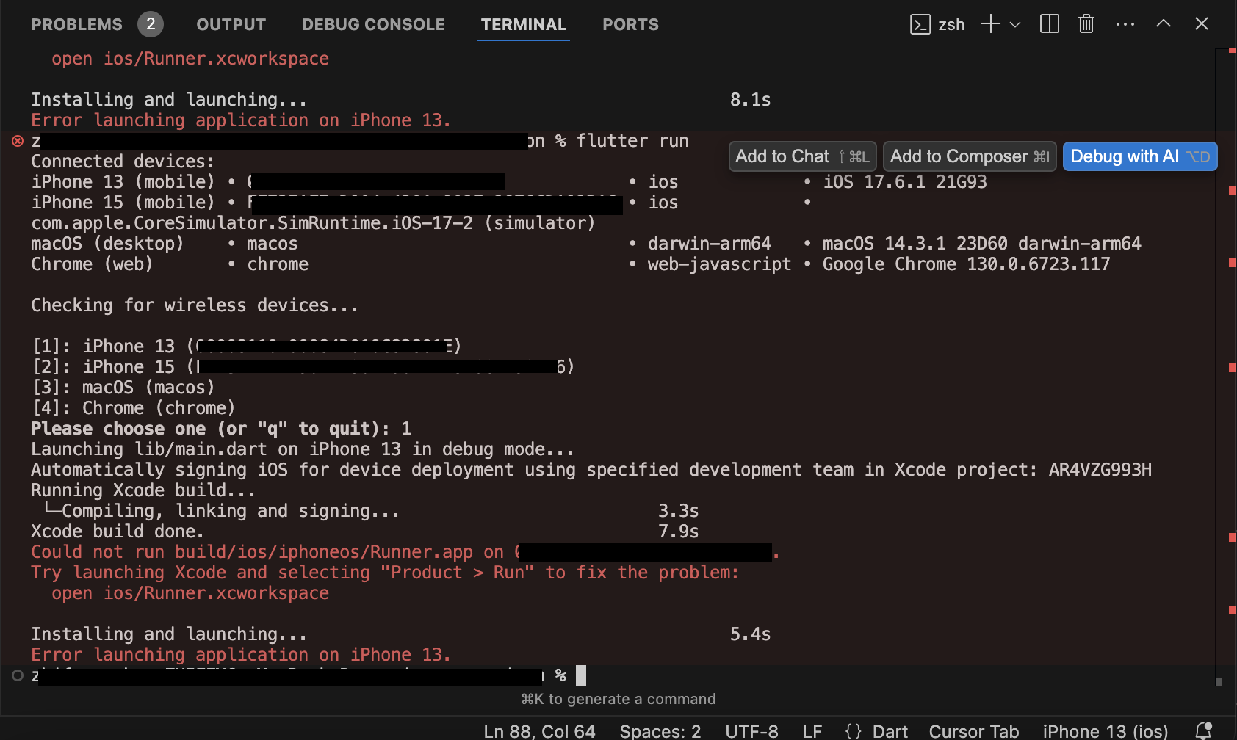This screenshot has height=740, width=1237.
Task: Click 'Running Xcode build...' line
Action: (x=143, y=490)
